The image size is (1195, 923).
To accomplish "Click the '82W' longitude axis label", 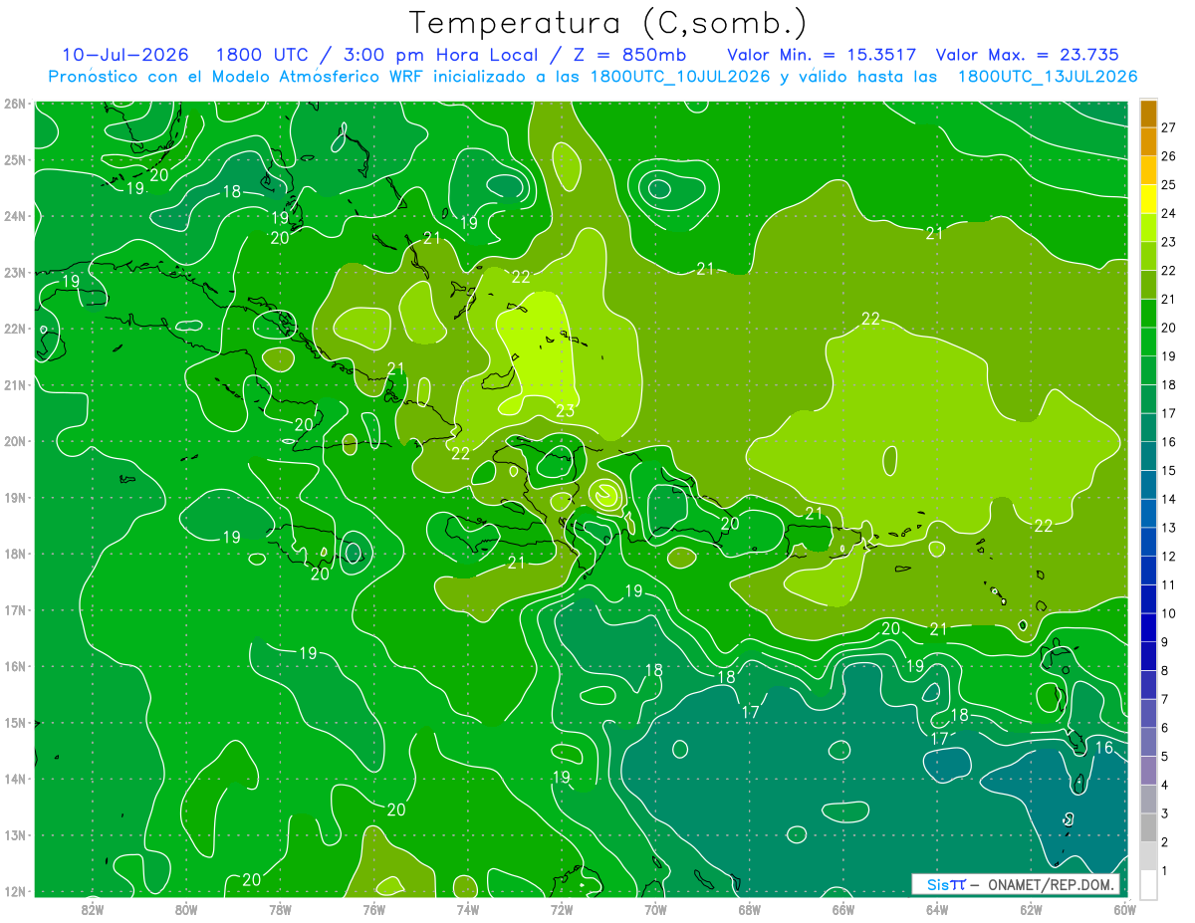I will tap(92, 908).
